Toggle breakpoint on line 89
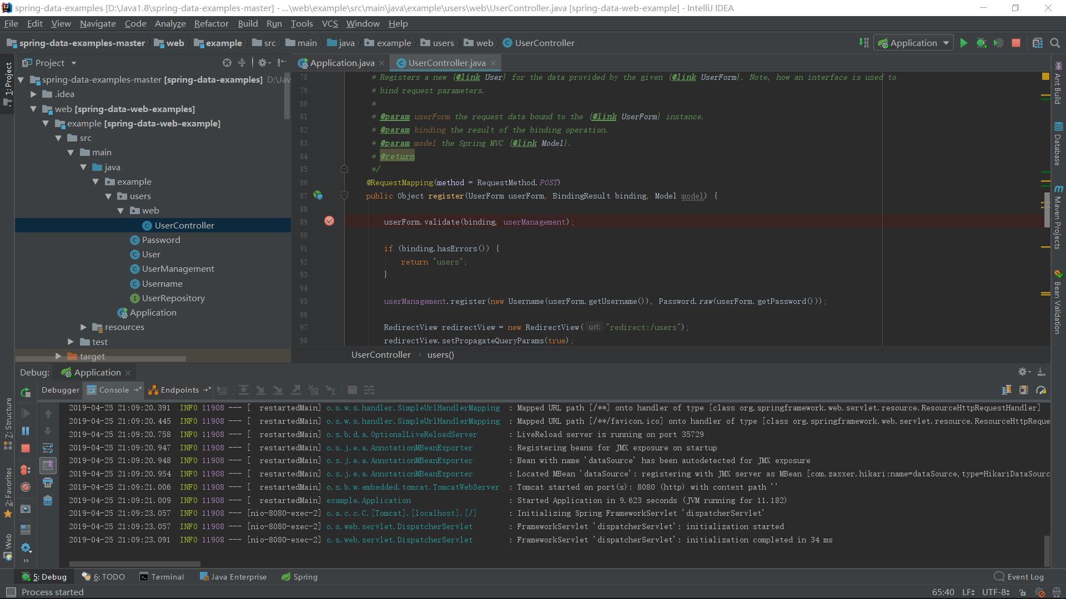 329,221
